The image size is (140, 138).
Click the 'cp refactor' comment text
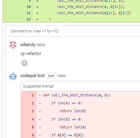31,54
